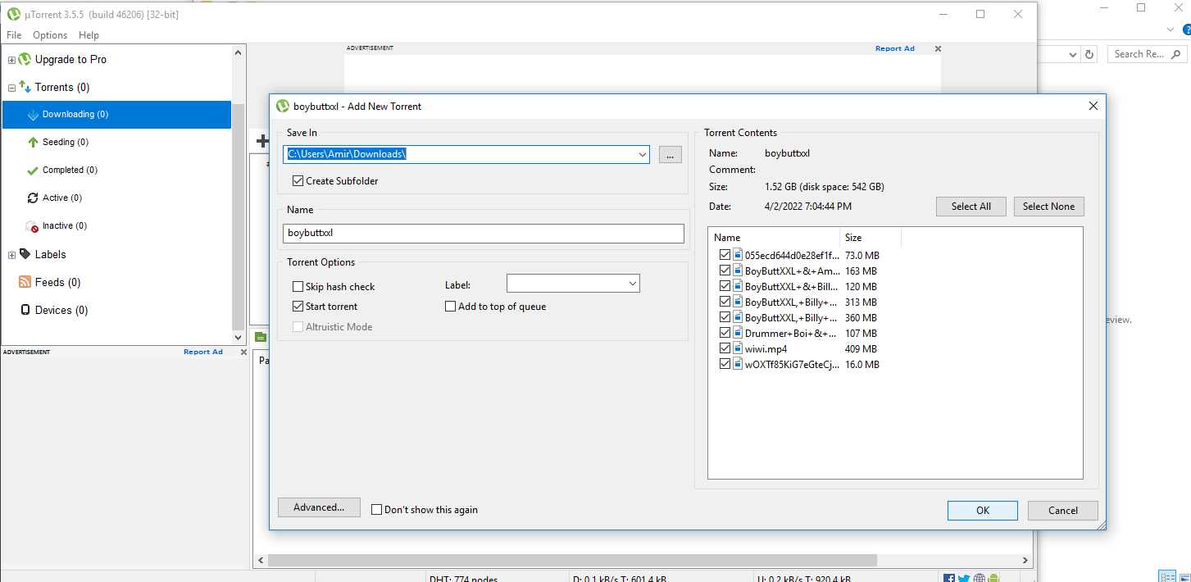Click the Twitter bird icon
Screen dimensions: 1191x582
click(x=964, y=578)
